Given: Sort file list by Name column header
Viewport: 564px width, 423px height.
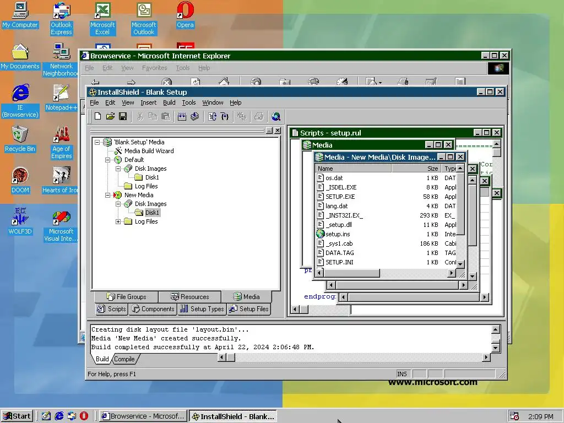Looking at the screenshot, I should pos(353,169).
